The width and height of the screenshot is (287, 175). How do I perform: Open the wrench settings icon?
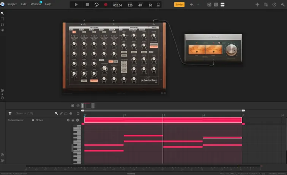pos(283,5)
